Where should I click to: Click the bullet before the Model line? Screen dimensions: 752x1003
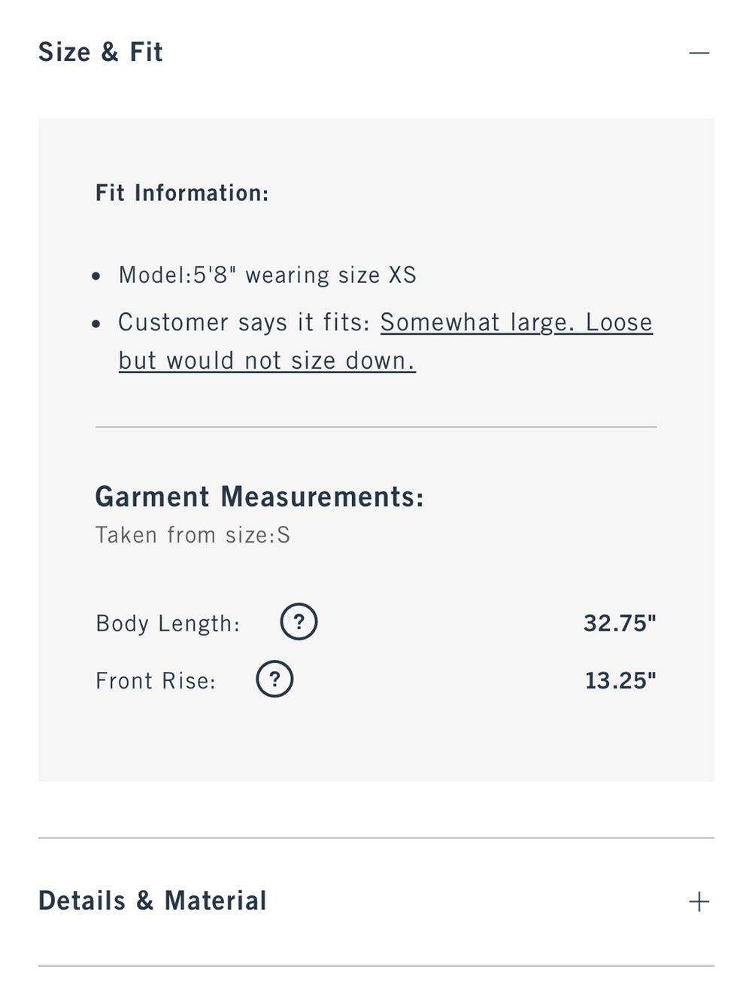[96, 276]
